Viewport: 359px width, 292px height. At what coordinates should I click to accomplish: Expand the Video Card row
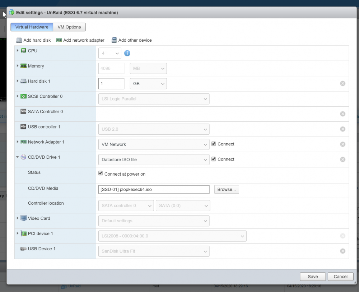coord(17,218)
